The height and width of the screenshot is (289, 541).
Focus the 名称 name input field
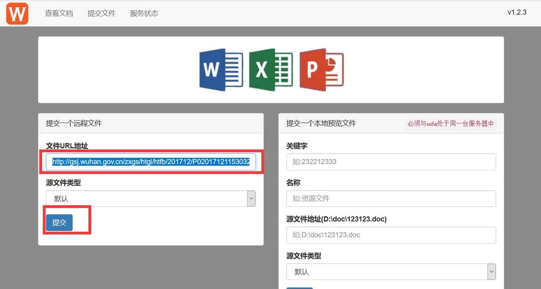(x=391, y=198)
